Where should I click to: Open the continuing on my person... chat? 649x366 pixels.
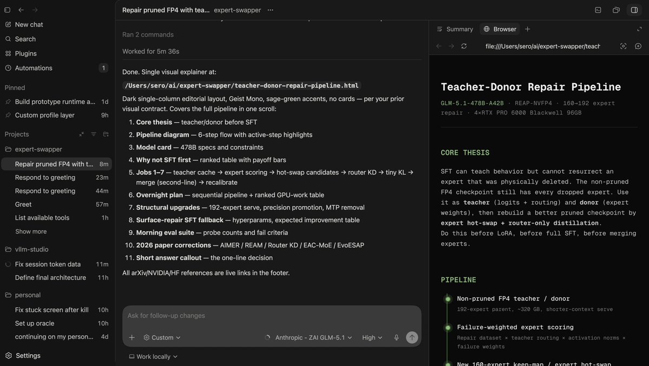(56, 337)
